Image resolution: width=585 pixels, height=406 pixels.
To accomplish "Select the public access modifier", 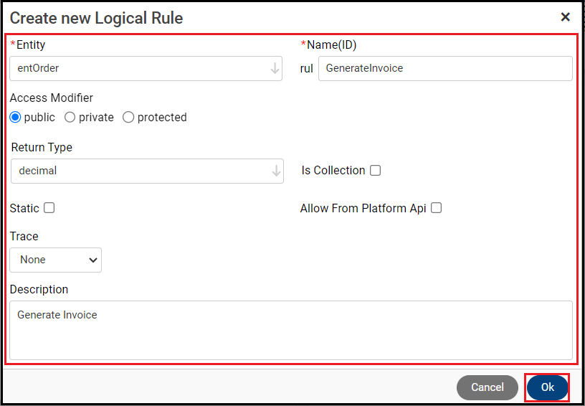I will [16, 117].
